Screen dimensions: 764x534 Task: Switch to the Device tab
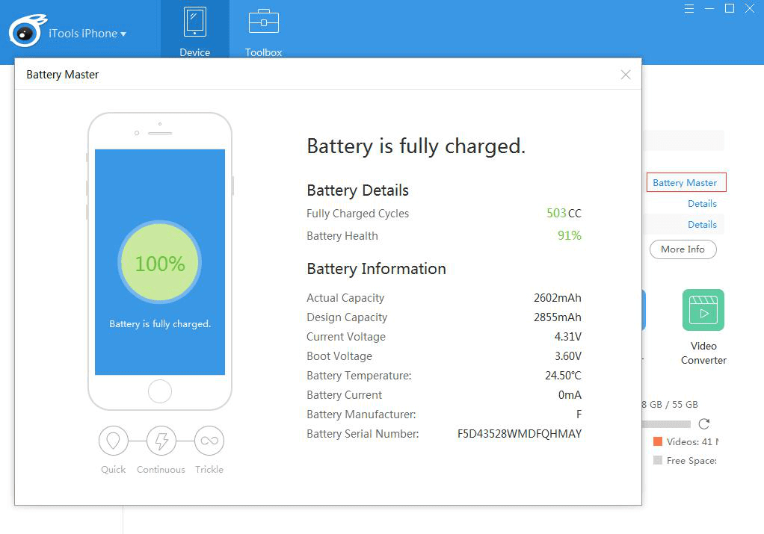click(195, 30)
